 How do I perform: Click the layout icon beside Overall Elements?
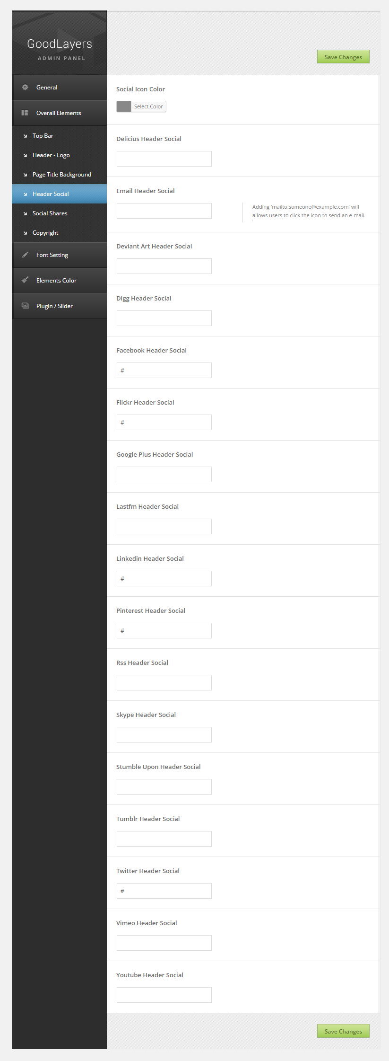25,113
